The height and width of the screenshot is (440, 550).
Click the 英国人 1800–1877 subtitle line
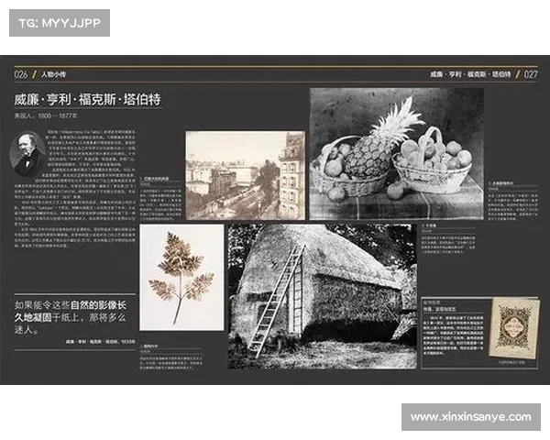click(46, 116)
